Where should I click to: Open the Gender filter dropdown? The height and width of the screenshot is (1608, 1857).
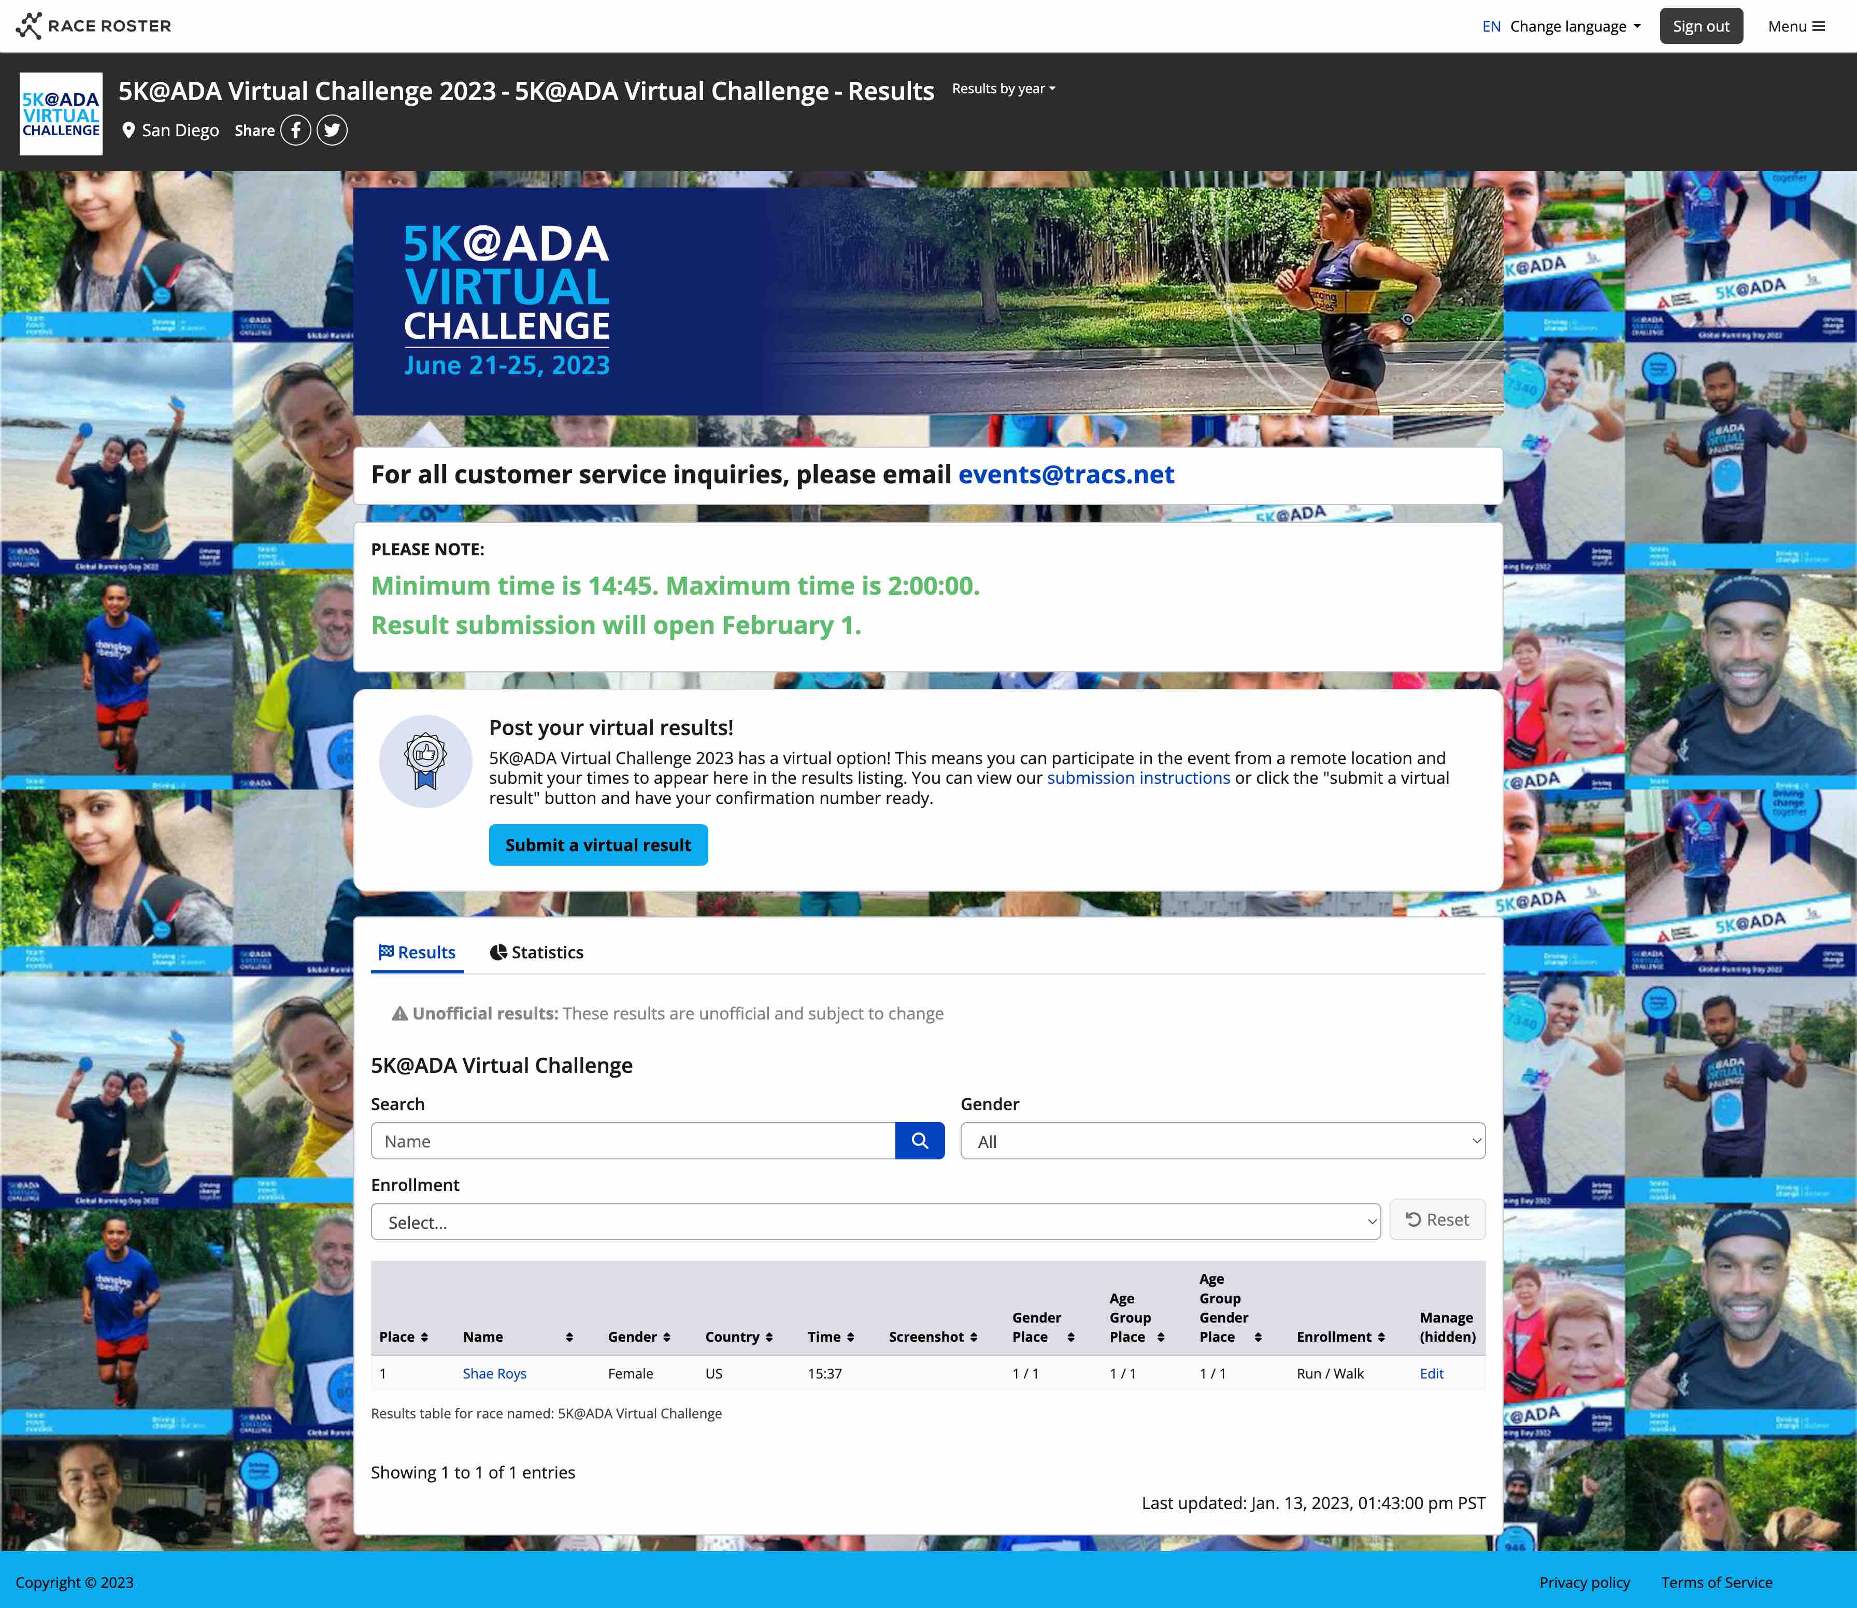pos(1222,1141)
